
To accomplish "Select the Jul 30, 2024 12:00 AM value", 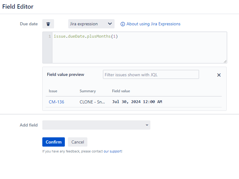I will click(x=137, y=102).
